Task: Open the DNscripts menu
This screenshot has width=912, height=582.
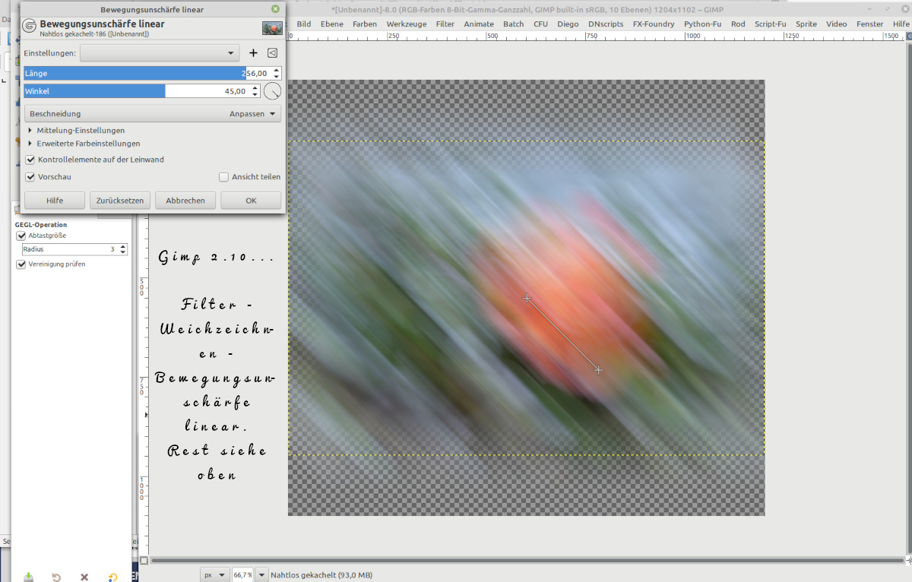Action: point(606,24)
